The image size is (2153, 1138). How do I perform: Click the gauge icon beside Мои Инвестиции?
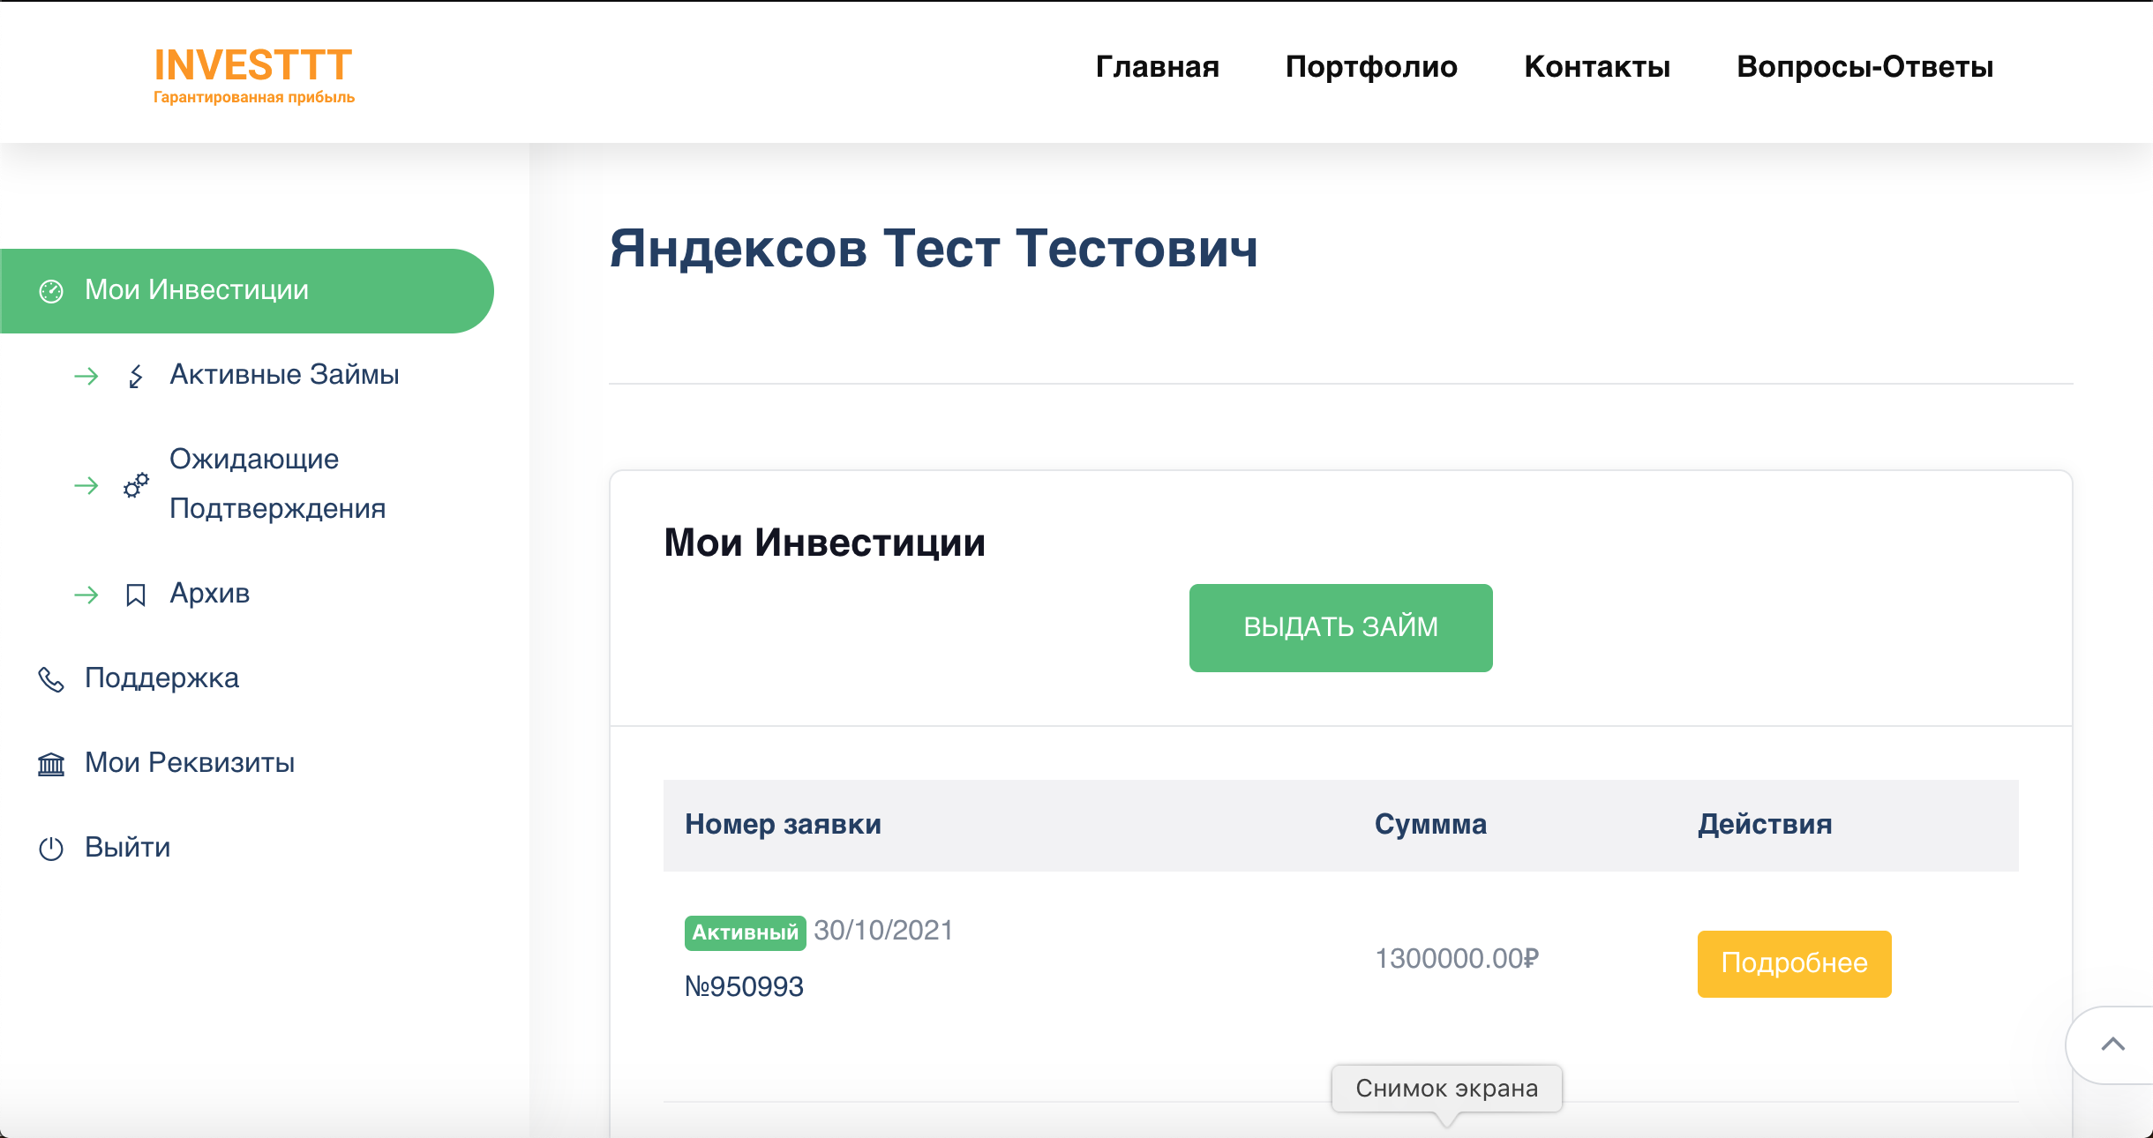click(51, 291)
